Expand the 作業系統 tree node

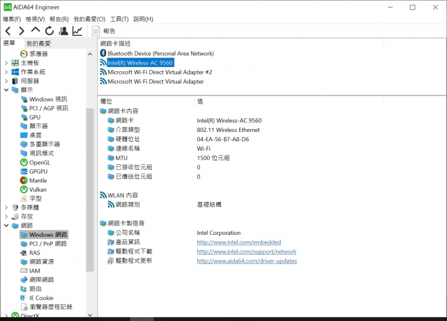[6, 72]
